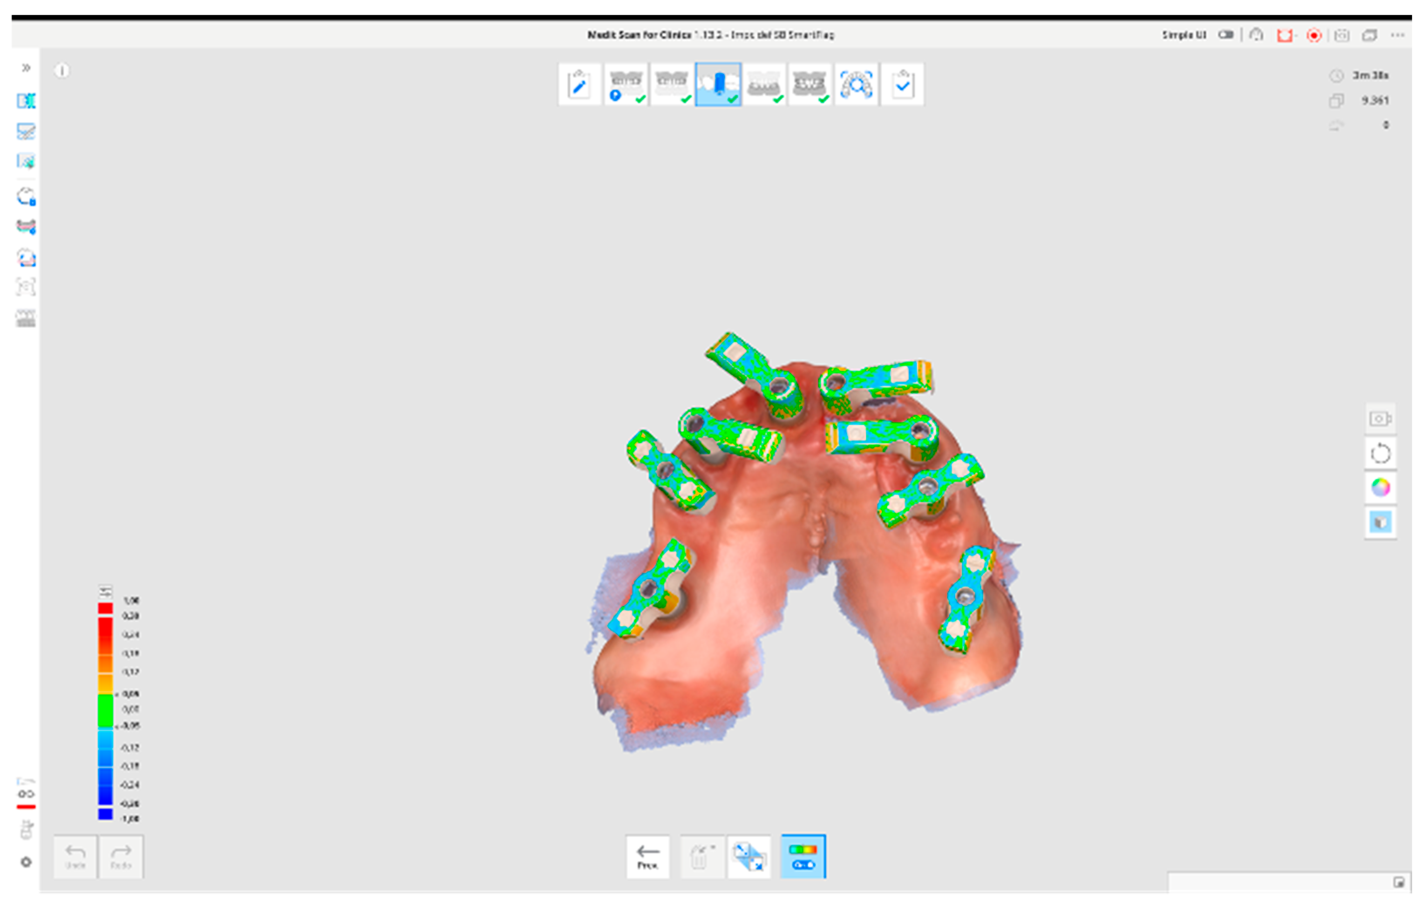Screen dimensions: 1422x908
Task: Toggle the 3D view cube orientation control
Action: [1381, 522]
